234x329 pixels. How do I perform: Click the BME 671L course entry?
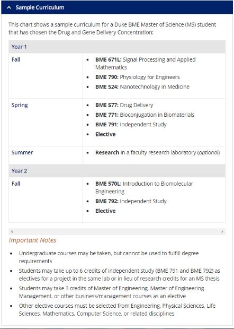(x=146, y=63)
